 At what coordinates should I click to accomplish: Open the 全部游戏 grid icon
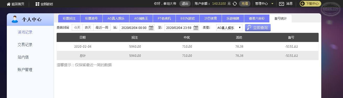point(37,4)
